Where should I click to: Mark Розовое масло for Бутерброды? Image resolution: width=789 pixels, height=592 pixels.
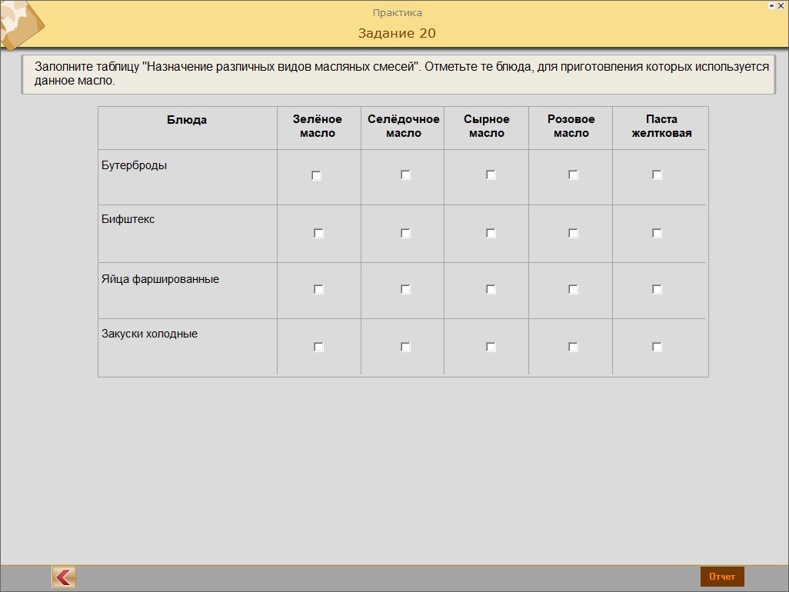[x=573, y=175]
